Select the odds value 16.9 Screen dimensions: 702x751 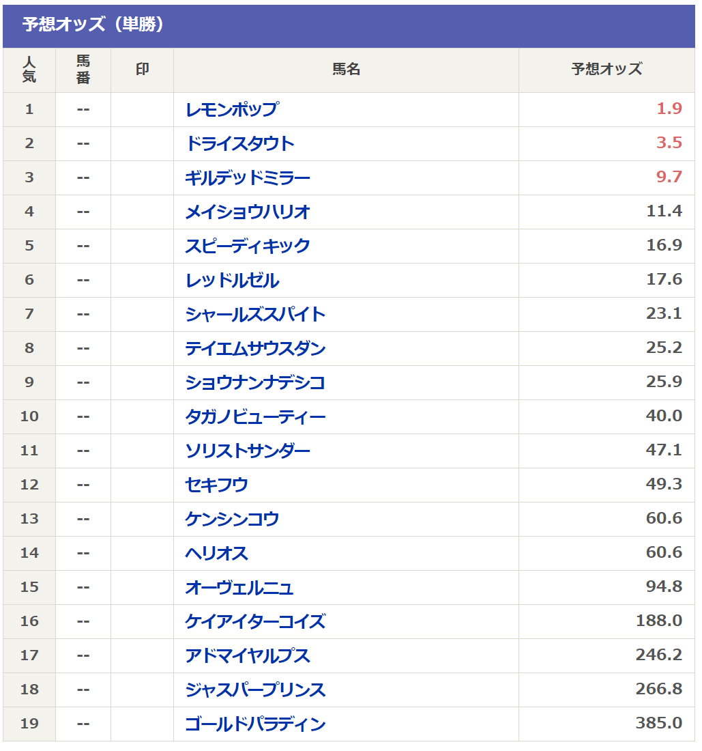coord(664,245)
